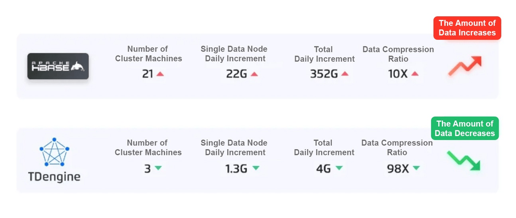
Task: Click the Apache HBase logo
Action: (58, 66)
